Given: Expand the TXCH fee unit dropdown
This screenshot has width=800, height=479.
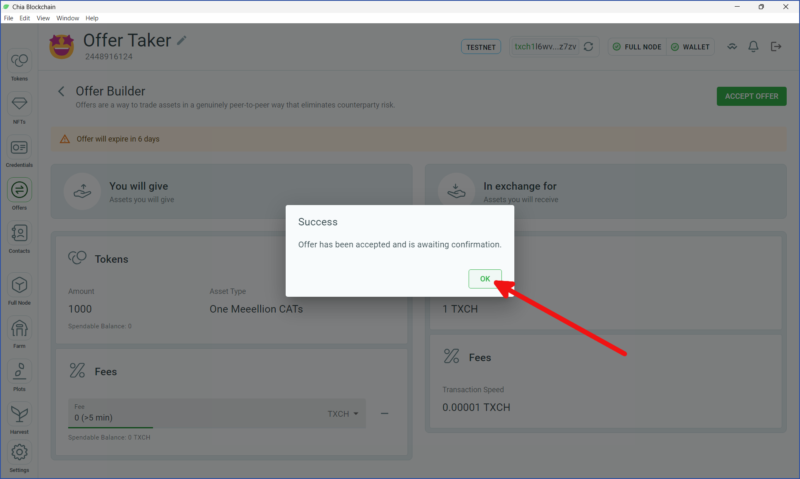Looking at the screenshot, I should [343, 414].
